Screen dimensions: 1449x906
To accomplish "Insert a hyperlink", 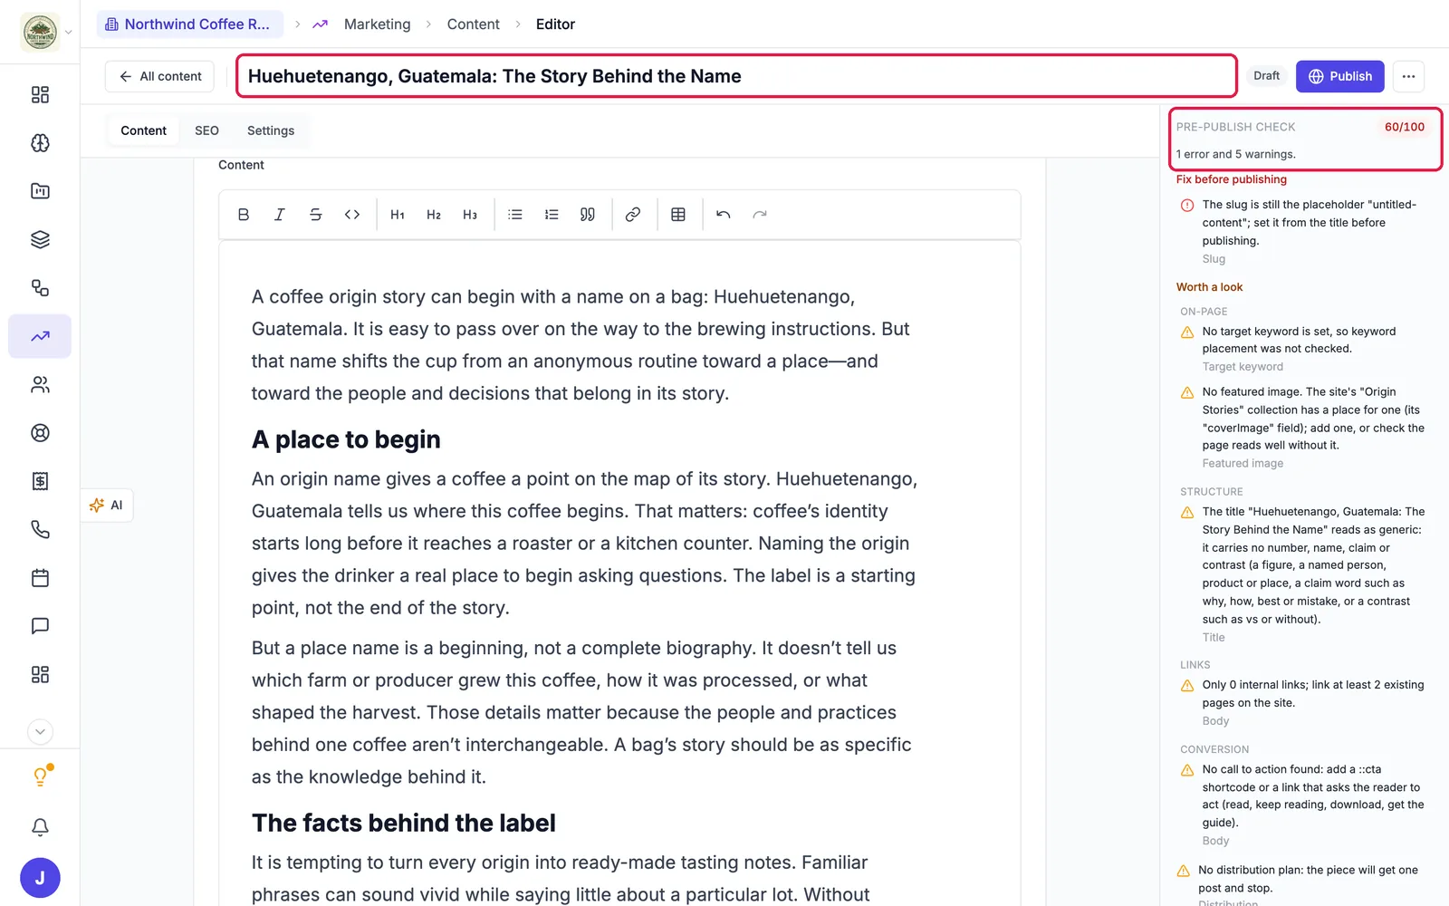I will (x=633, y=215).
